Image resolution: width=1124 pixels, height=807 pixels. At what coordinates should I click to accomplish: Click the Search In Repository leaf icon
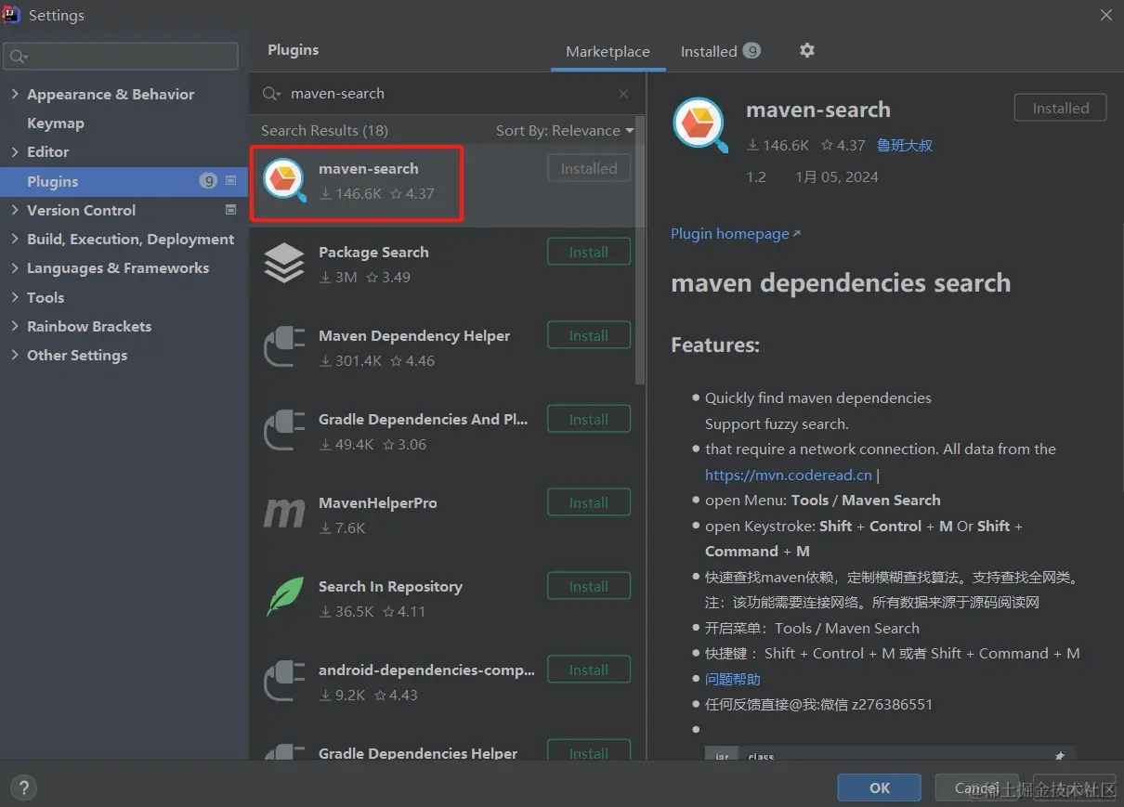coord(284,597)
